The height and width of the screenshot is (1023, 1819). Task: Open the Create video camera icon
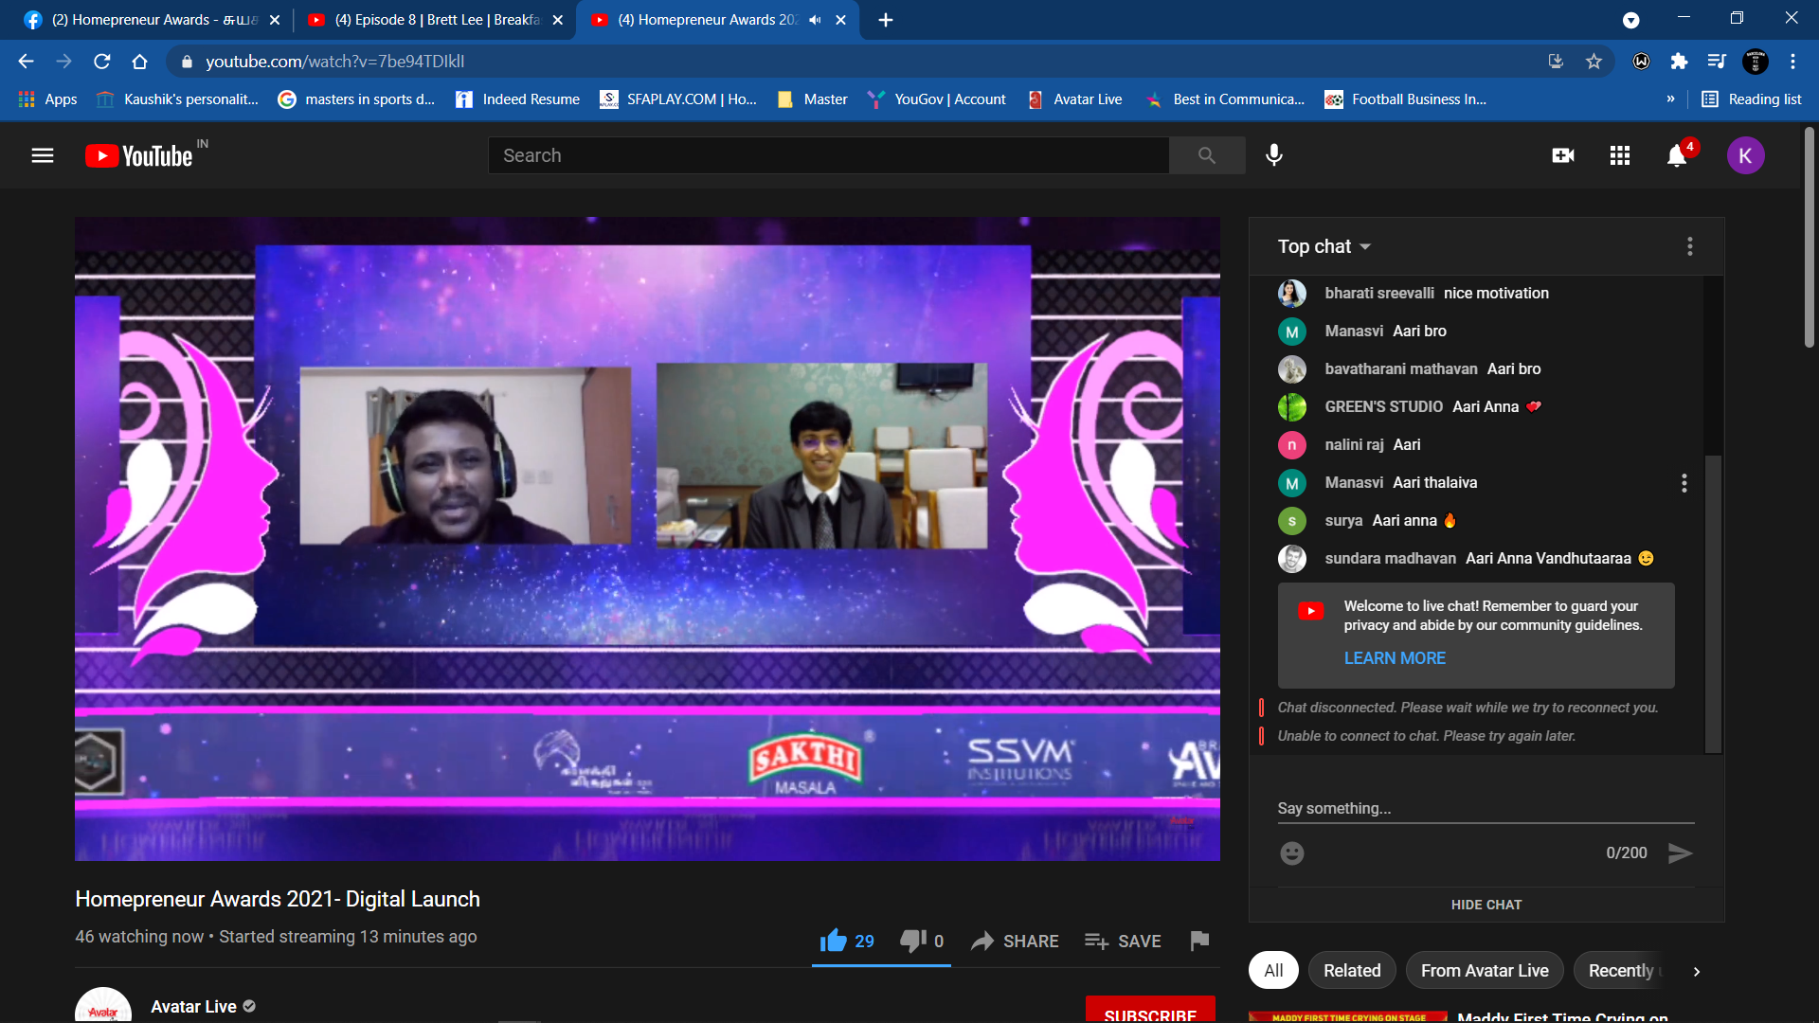(x=1563, y=155)
